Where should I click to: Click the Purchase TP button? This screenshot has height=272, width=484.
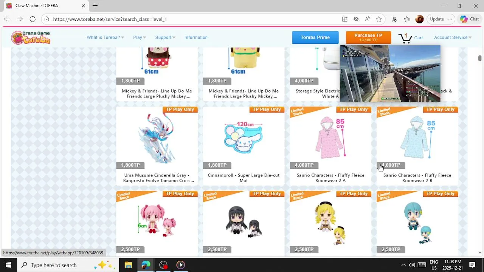(368, 37)
